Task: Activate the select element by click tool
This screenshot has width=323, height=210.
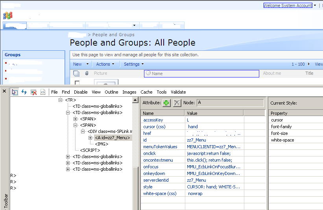Action: point(15,92)
